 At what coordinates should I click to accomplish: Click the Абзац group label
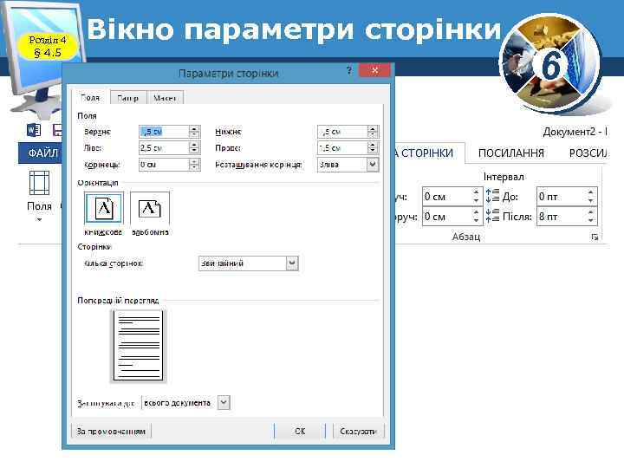(x=466, y=237)
